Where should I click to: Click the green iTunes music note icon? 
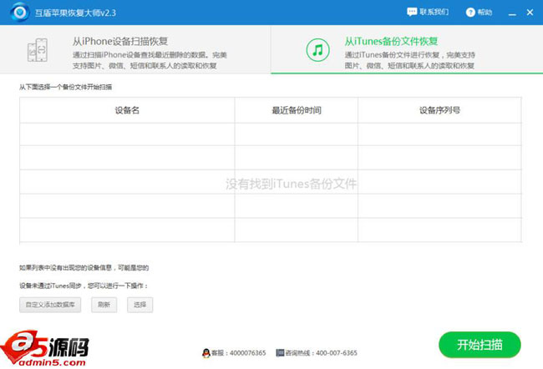pyautogui.click(x=317, y=50)
